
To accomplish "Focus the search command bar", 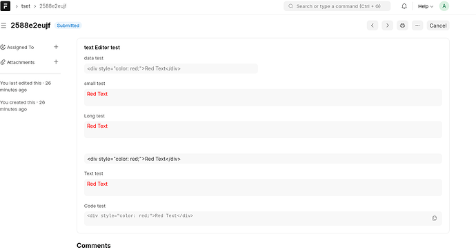I will (337, 6).
